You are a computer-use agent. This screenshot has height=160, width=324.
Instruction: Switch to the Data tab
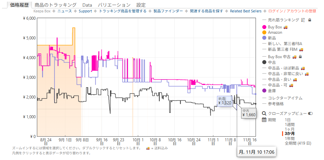click(87, 5)
